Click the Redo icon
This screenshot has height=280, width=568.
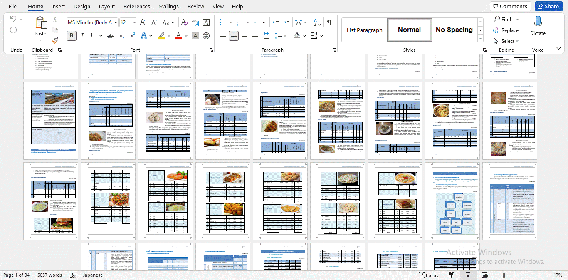(x=13, y=30)
